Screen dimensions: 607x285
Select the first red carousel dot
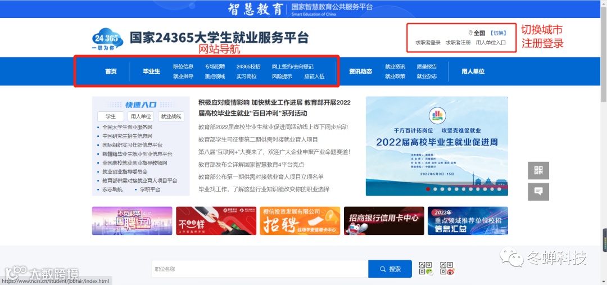(428, 189)
